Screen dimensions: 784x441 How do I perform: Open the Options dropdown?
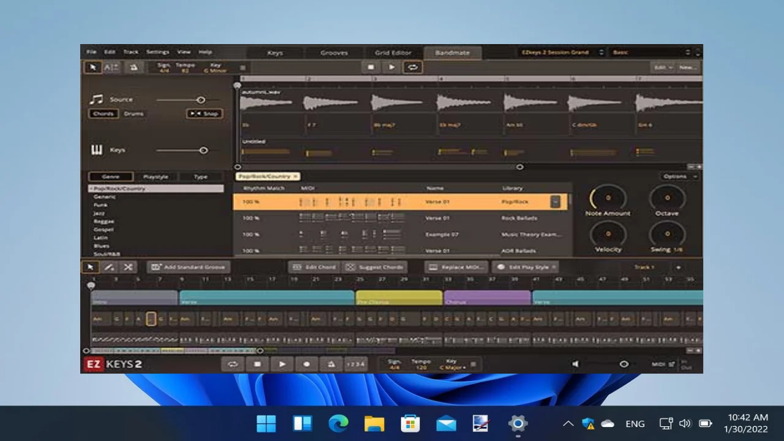679,176
